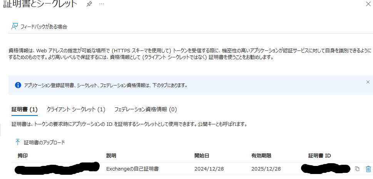Click the upload arrow icon

[x=18, y=142]
